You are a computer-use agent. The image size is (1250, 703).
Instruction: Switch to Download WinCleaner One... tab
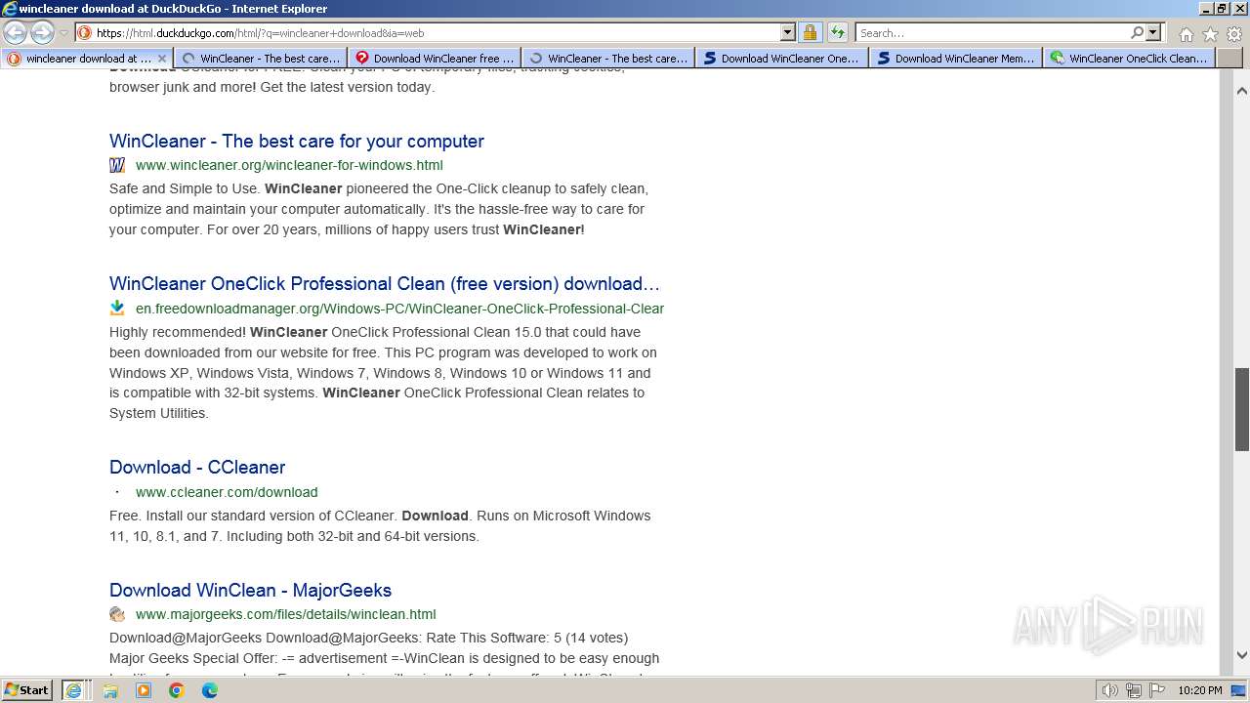click(x=783, y=59)
